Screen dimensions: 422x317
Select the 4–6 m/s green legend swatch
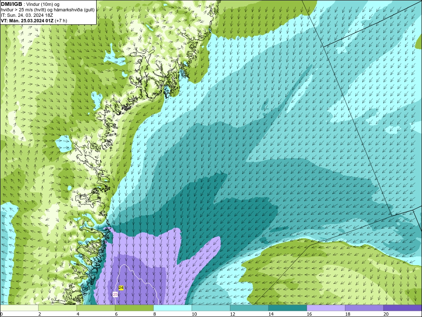[96, 308]
